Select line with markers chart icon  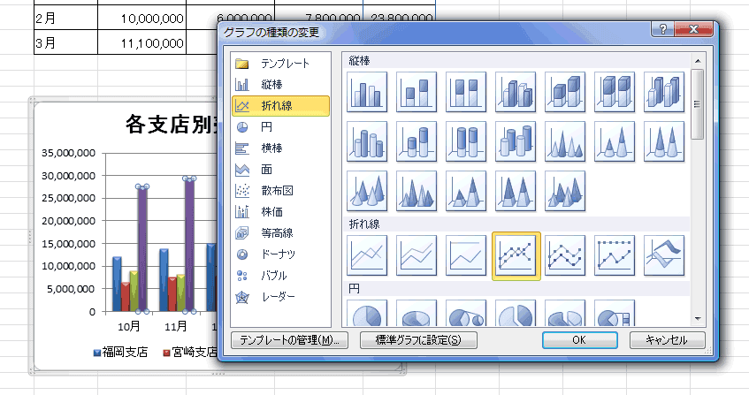[516, 256]
